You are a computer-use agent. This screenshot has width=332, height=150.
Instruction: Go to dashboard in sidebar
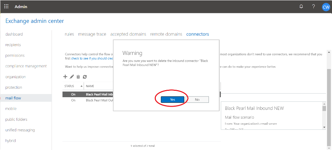(x=14, y=34)
